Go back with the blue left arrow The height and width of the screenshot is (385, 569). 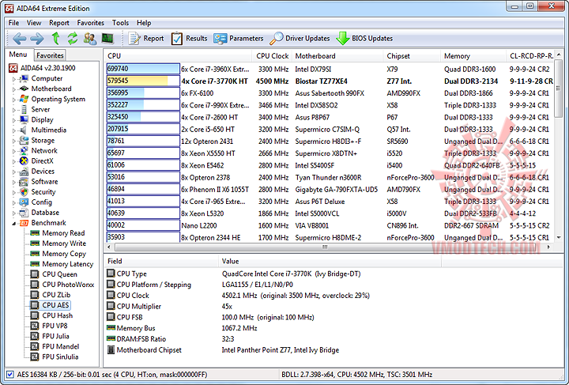click(x=19, y=38)
